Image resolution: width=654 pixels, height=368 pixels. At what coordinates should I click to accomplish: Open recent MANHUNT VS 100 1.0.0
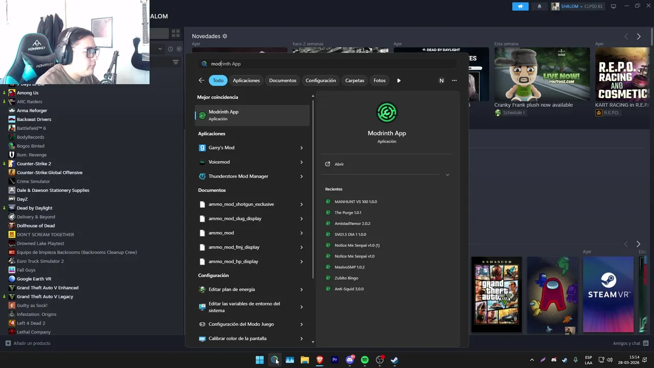[x=356, y=201]
